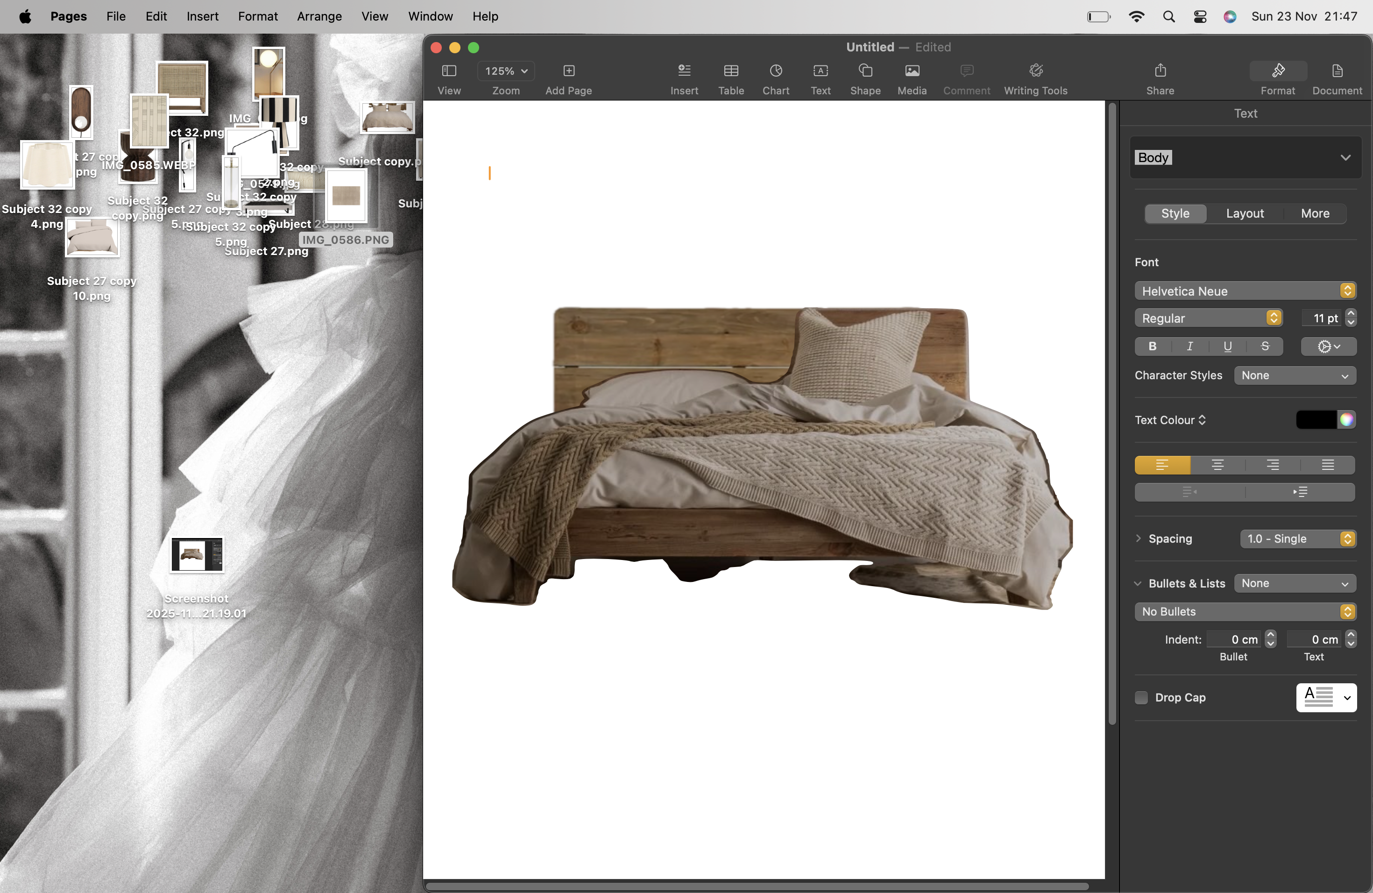Select center text alignment
Viewport: 1373px width, 893px height.
pos(1217,465)
